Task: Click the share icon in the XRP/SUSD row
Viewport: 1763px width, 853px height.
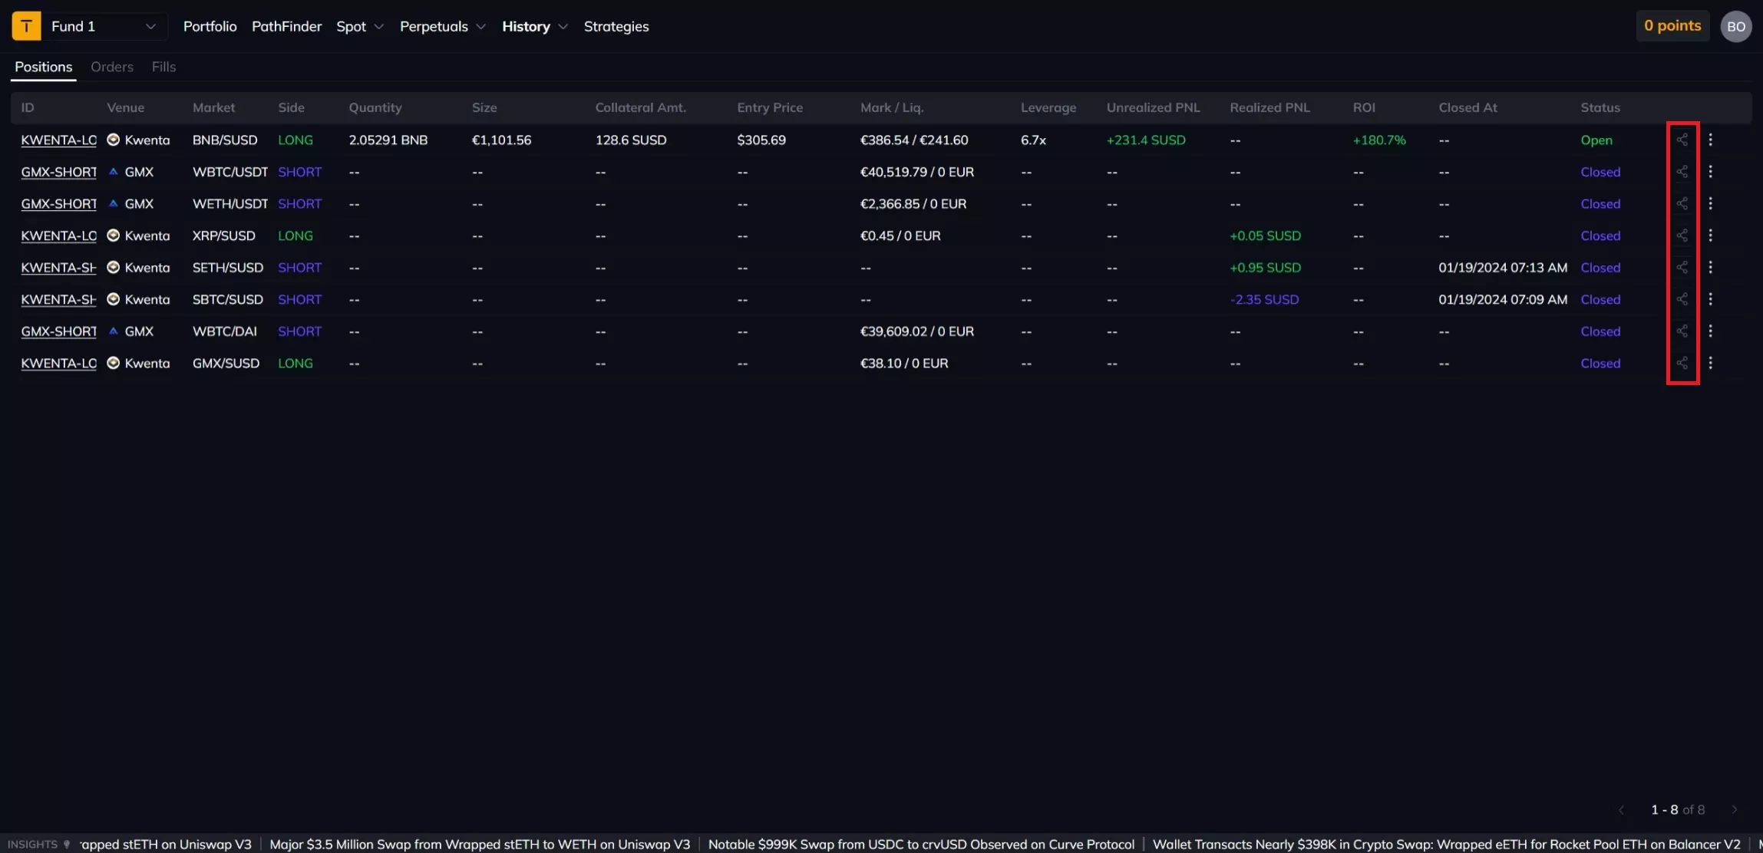Action: click(x=1682, y=235)
